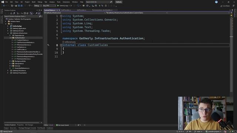
Task: Select the Gatherly.Domain project
Action: point(18,31)
